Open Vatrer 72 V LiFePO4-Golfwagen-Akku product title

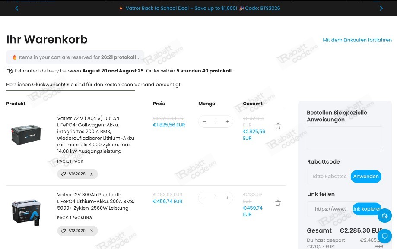[x=96, y=135]
